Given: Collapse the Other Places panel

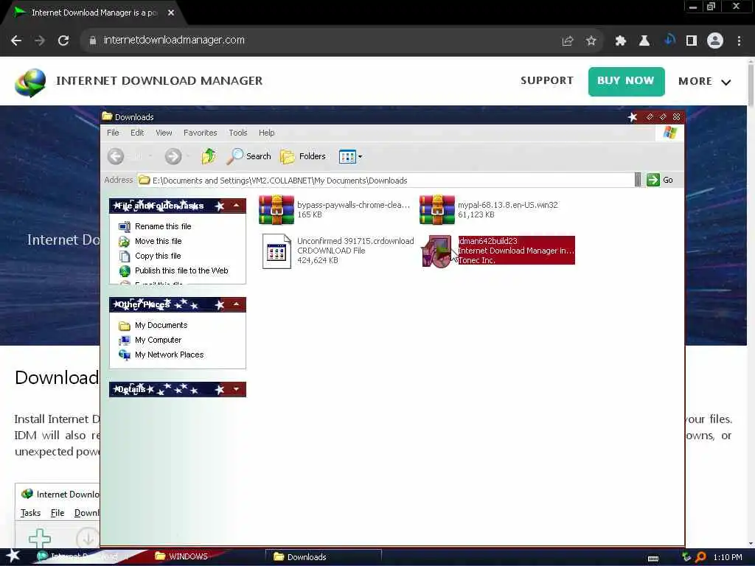Looking at the screenshot, I should pos(237,304).
